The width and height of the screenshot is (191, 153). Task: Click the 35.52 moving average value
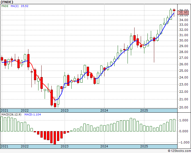point(24,6)
